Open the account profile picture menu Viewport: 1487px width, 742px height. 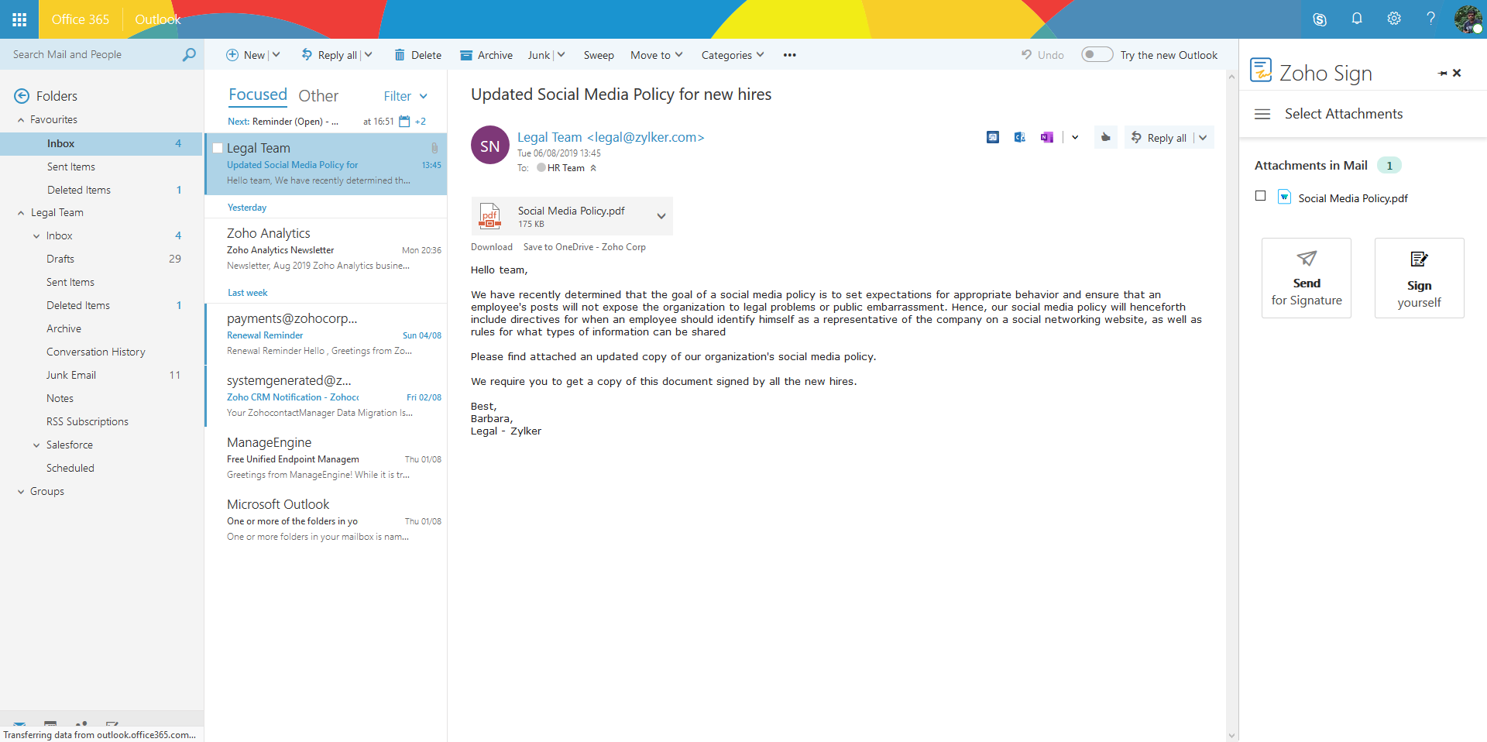pyautogui.click(x=1468, y=19)
